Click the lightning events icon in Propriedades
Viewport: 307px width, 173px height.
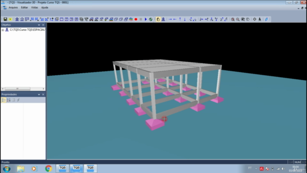[x=18, y=100]
